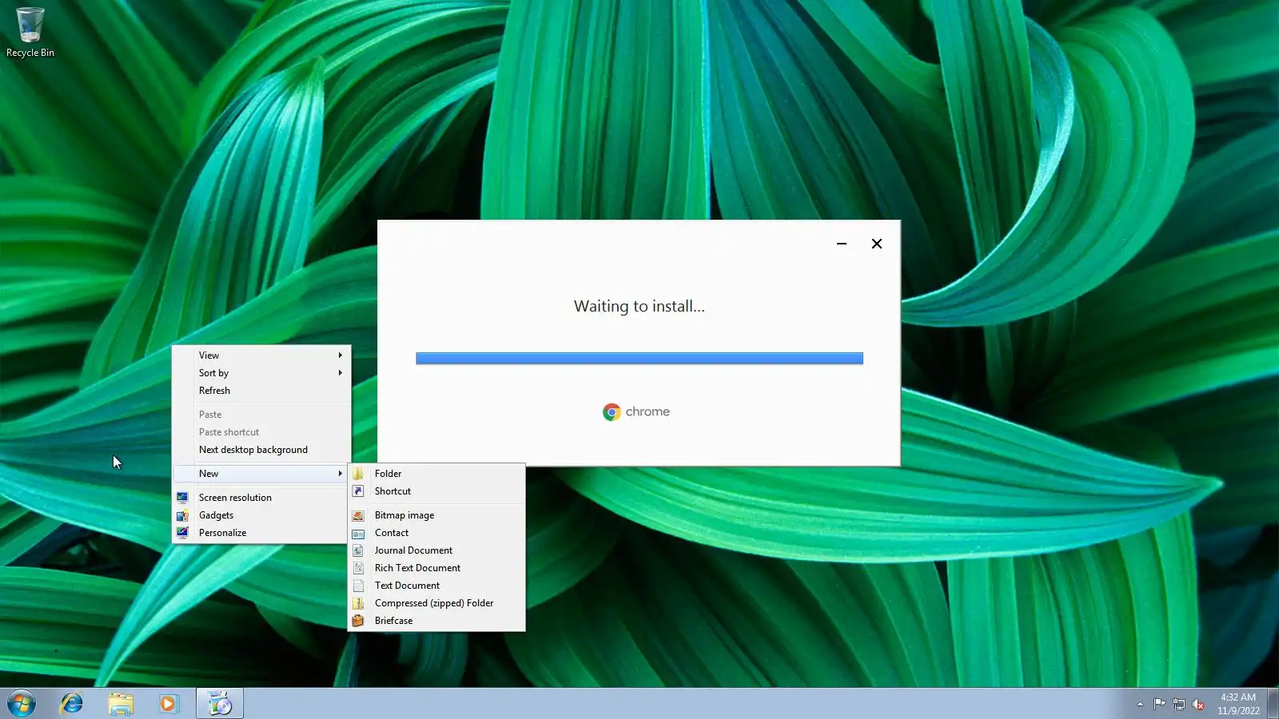Minimize the Chrome installer window

842,244
